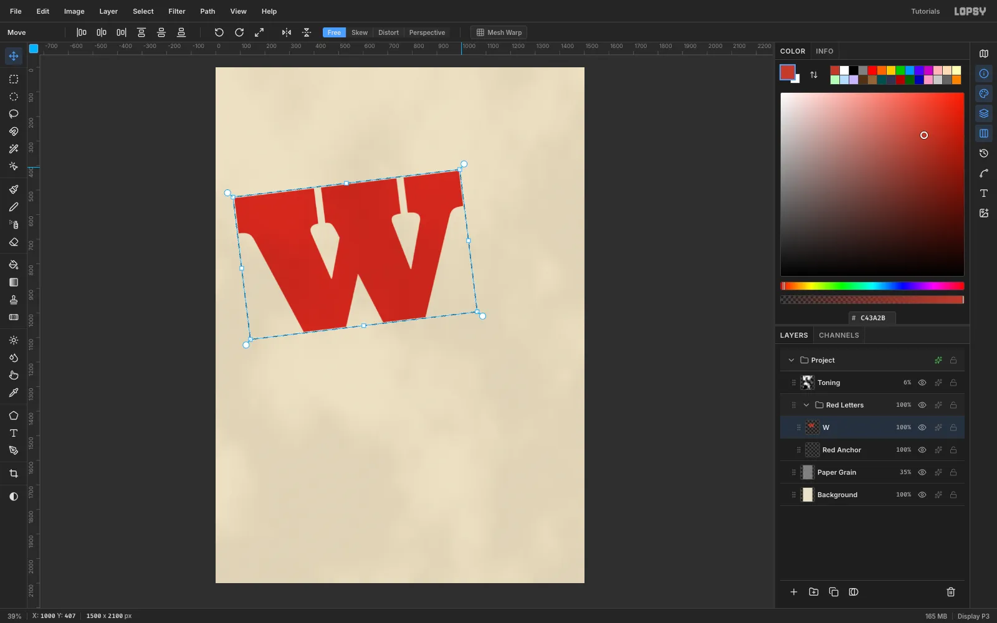Pick the magic wand tool

coord(13,149)
